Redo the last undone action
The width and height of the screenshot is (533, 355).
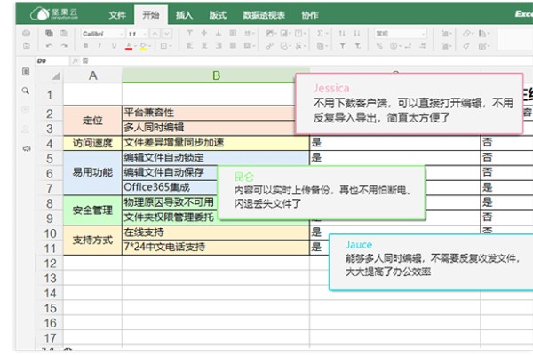click(x=64, y=46)
